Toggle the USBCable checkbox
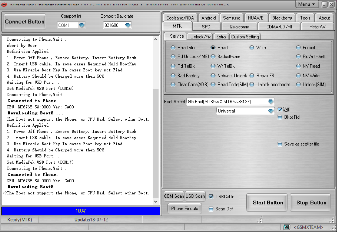337x232 pixels. tap(211, 197)
